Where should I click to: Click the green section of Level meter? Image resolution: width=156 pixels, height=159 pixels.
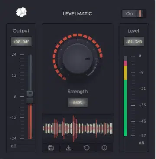125,108
